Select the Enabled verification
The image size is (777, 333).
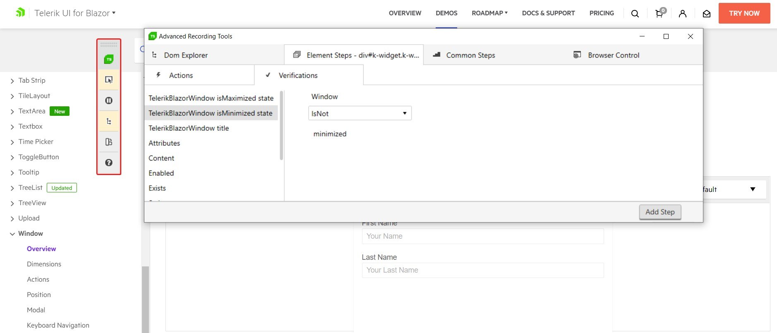pyautogui.click(x=211, y=173)
